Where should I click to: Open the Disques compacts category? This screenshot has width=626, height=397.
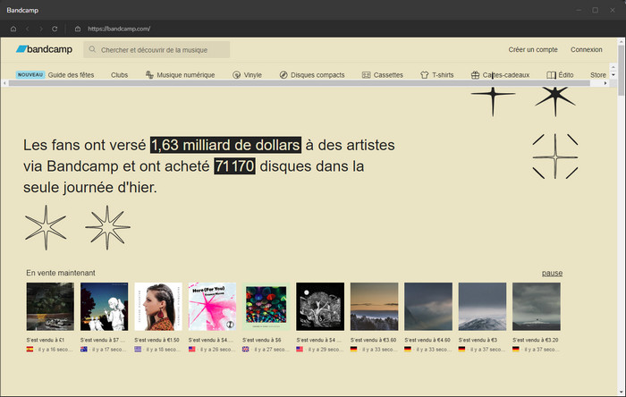click(317, 75)
